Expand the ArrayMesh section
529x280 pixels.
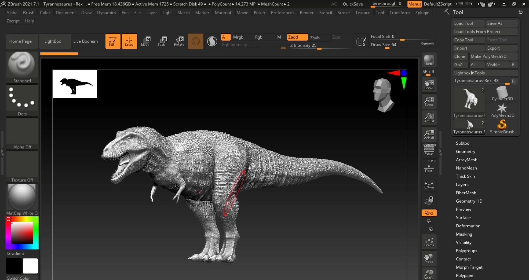click(466, 160)
